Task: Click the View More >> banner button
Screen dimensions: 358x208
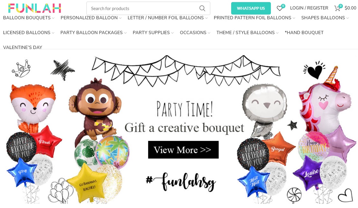Action: tap(183, 150)
